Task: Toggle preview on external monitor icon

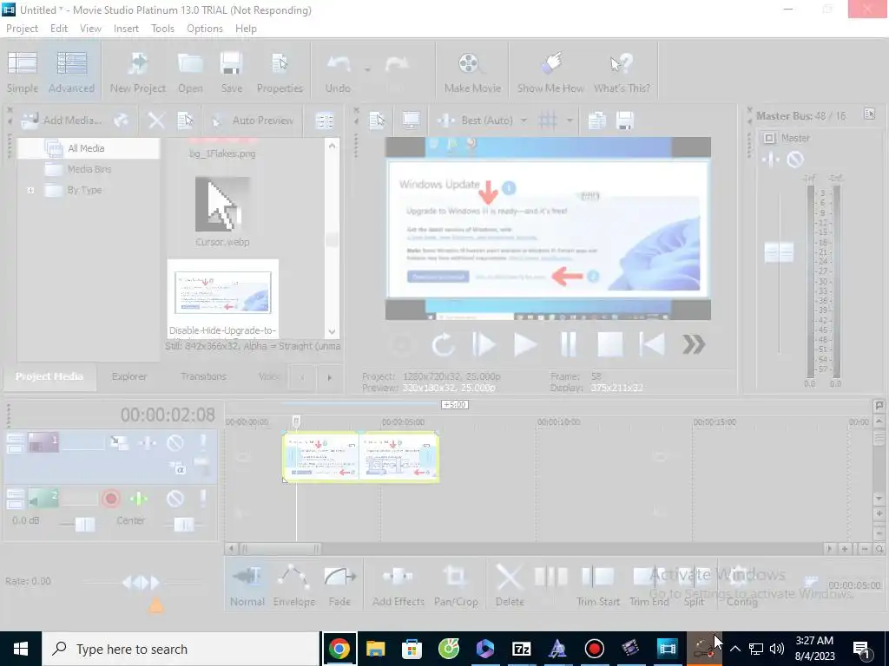Action: pos(411,120)
